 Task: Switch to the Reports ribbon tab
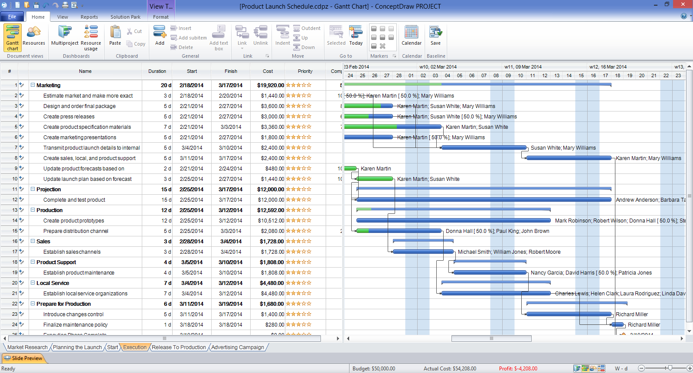click(x=89, y=17)
